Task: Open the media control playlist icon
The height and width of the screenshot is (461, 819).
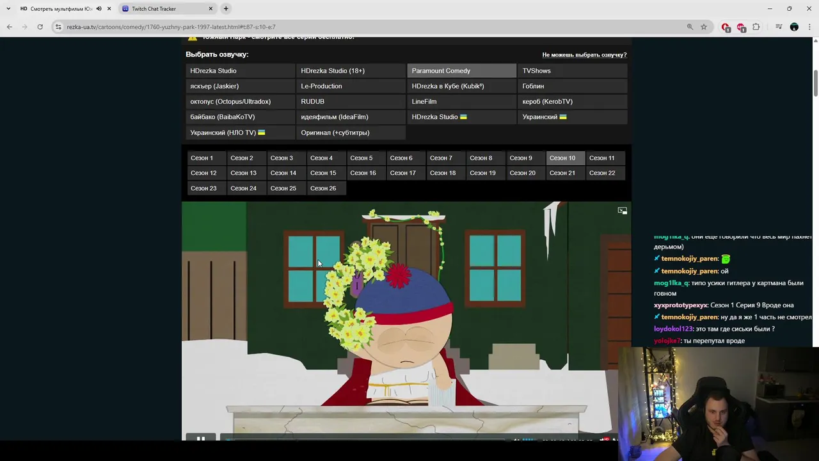Action: (779, 27)
